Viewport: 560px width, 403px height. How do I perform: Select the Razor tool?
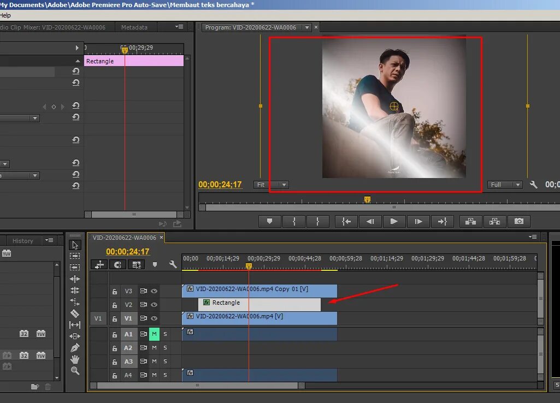(75, 313)
